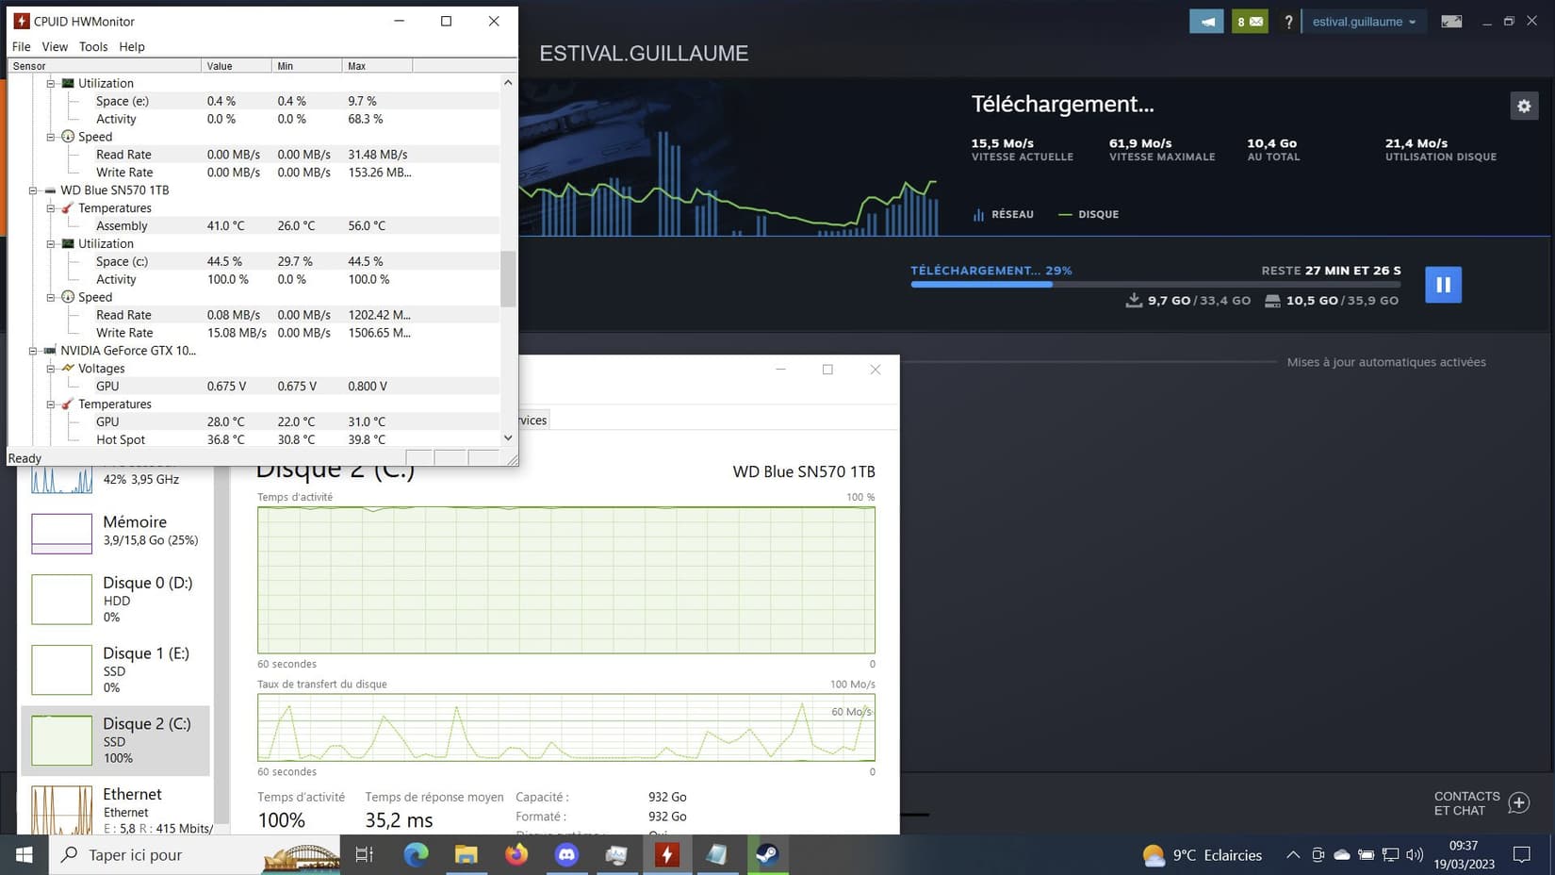Open Firefox from taskbar
Image resolution: width=1555 pixels, height=875 pixels.
[x=516, y=855]
